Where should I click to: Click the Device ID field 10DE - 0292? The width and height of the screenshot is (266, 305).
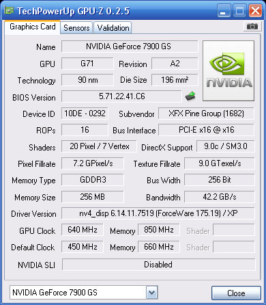pos(85,114)
